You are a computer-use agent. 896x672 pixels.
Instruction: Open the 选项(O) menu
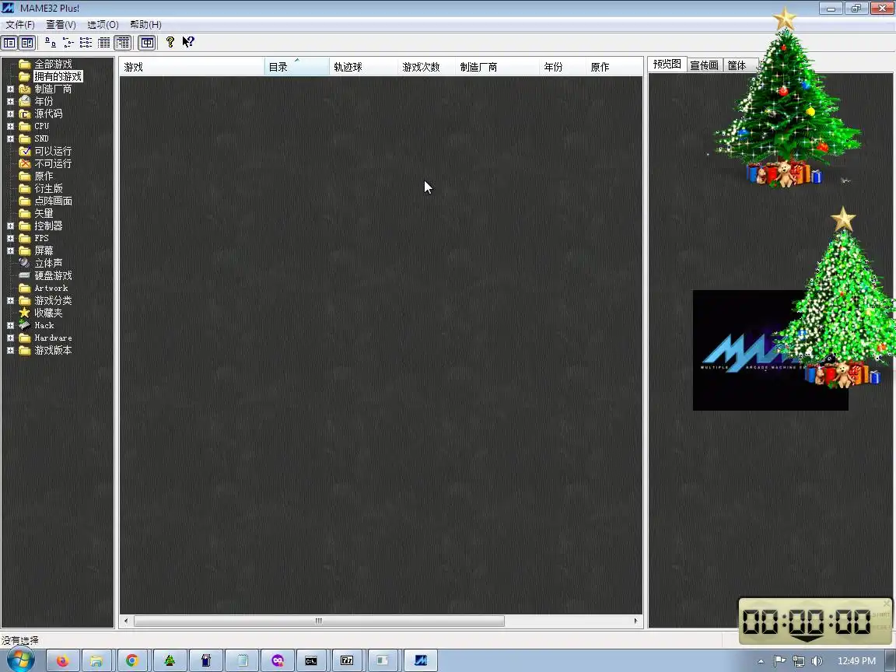(103, 25)
